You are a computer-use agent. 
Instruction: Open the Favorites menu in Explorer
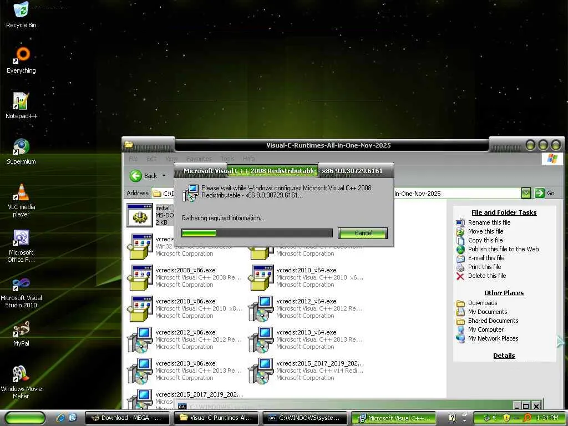pyautogui.click(x=199, y=159)
